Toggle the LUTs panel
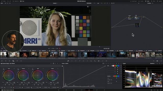Screen dimensions: 163x91 click(9, 1)
